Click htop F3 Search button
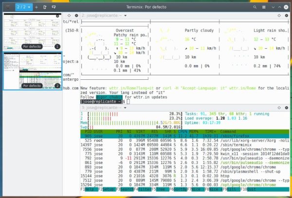292x198 pixels. (x=125, y=189)
